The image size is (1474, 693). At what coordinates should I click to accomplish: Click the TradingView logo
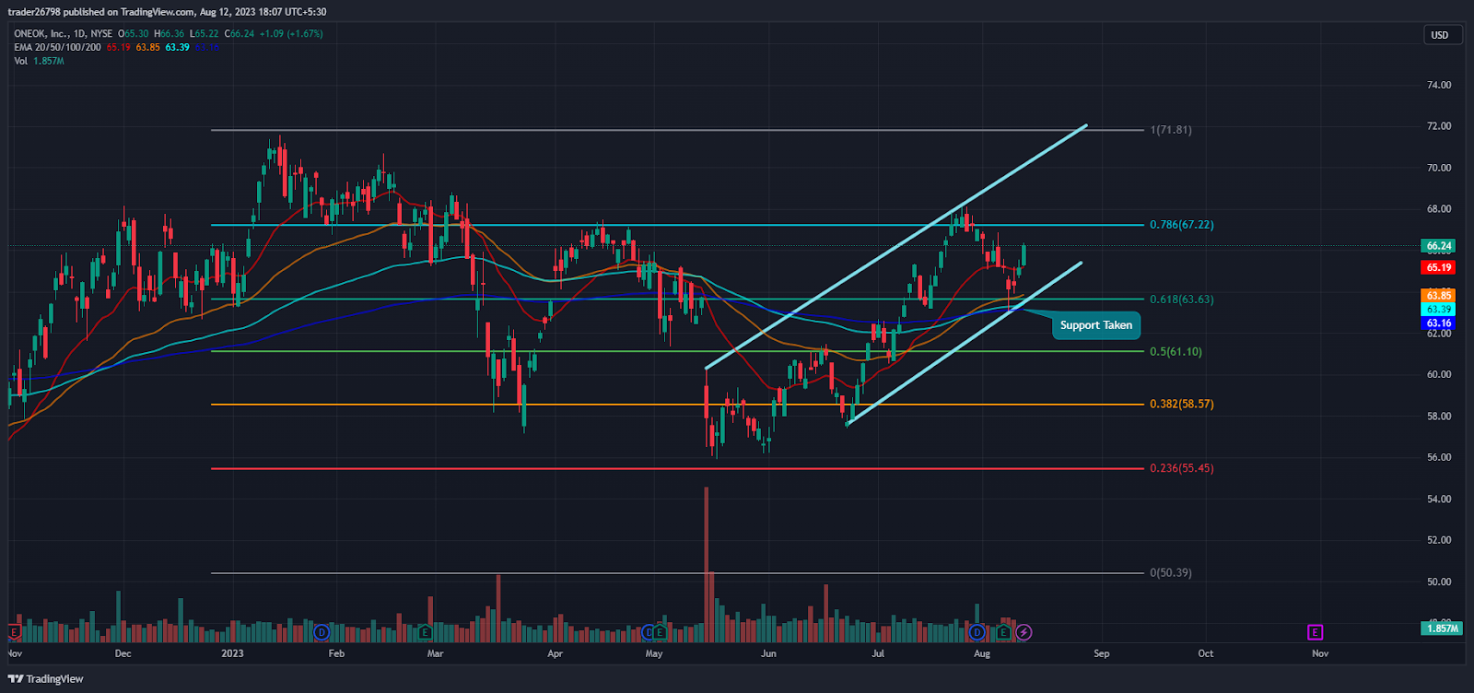(46, 679)
